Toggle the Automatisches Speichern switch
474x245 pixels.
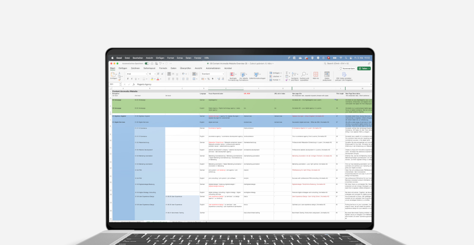147,63
